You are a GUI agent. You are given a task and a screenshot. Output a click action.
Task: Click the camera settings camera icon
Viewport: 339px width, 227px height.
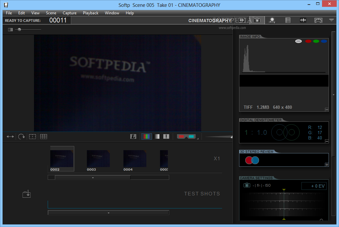247,185
